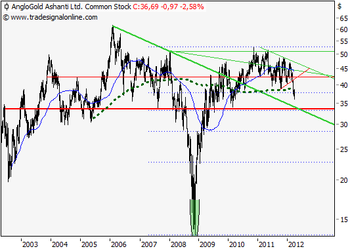Click the 15 price level on the scale

(343, 220)
